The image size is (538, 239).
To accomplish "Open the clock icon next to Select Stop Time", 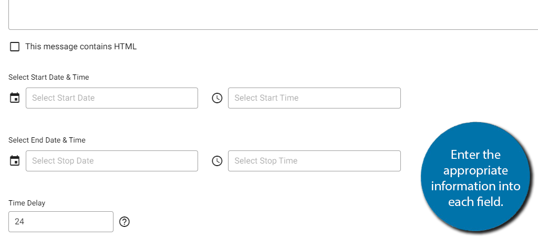I will pos(217,161).
